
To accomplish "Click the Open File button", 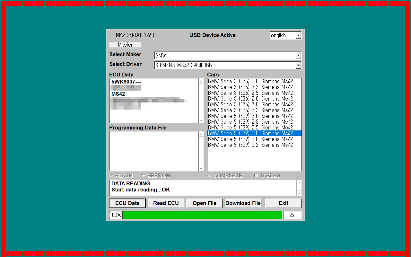I will pyautogui.click(x=205, y=203).
